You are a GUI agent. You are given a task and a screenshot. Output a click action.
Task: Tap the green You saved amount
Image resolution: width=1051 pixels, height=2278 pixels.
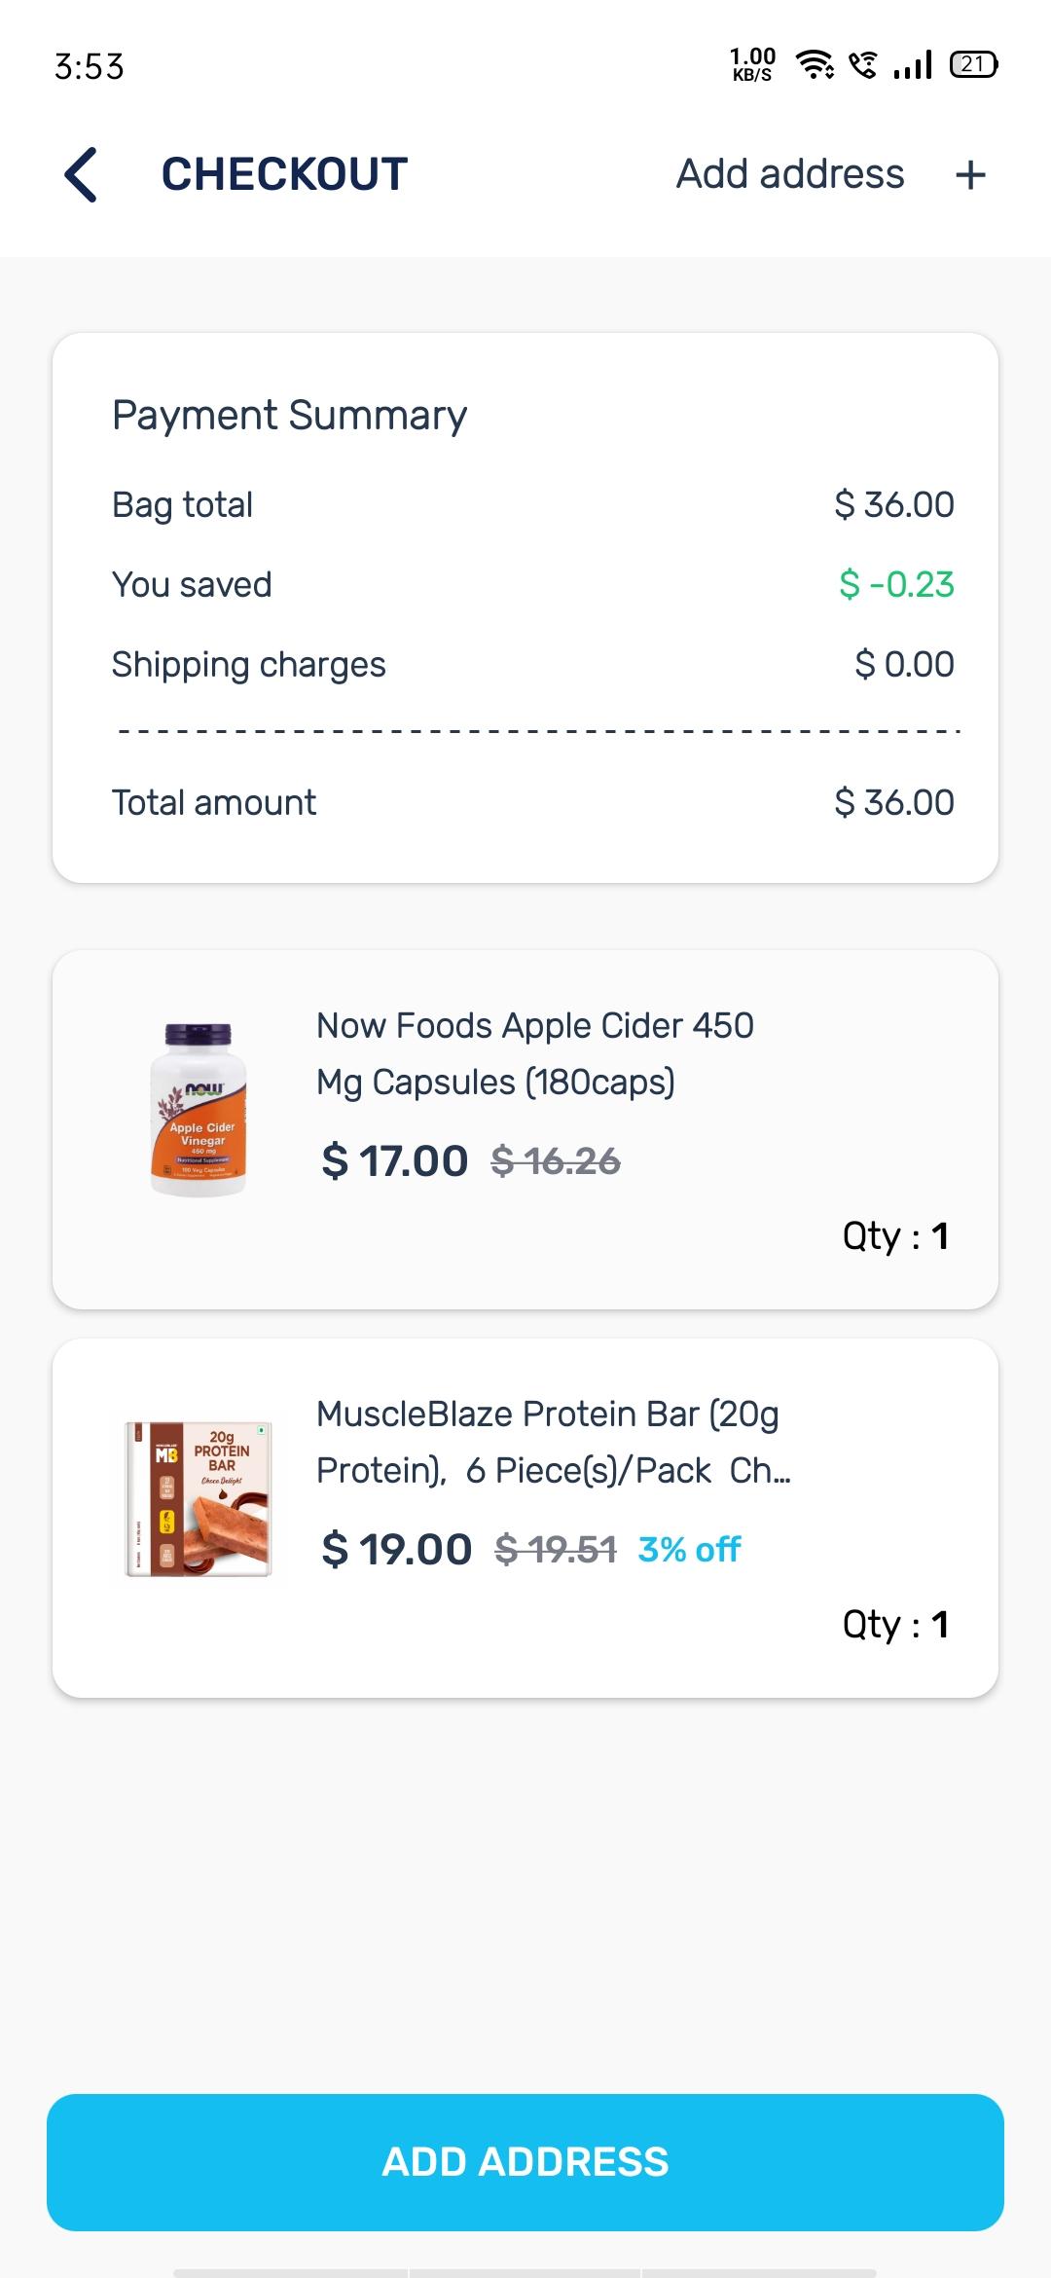896,584
